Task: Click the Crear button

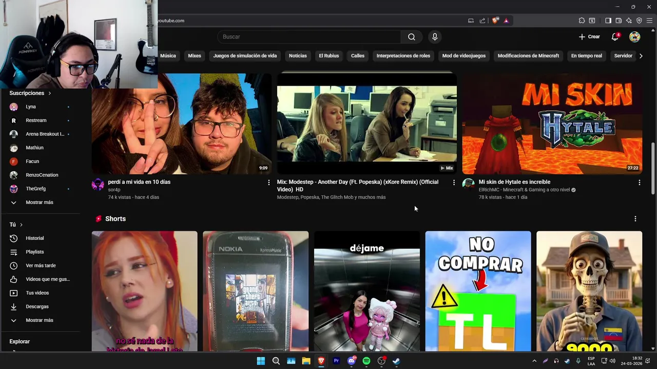Action: click(589, 37)
